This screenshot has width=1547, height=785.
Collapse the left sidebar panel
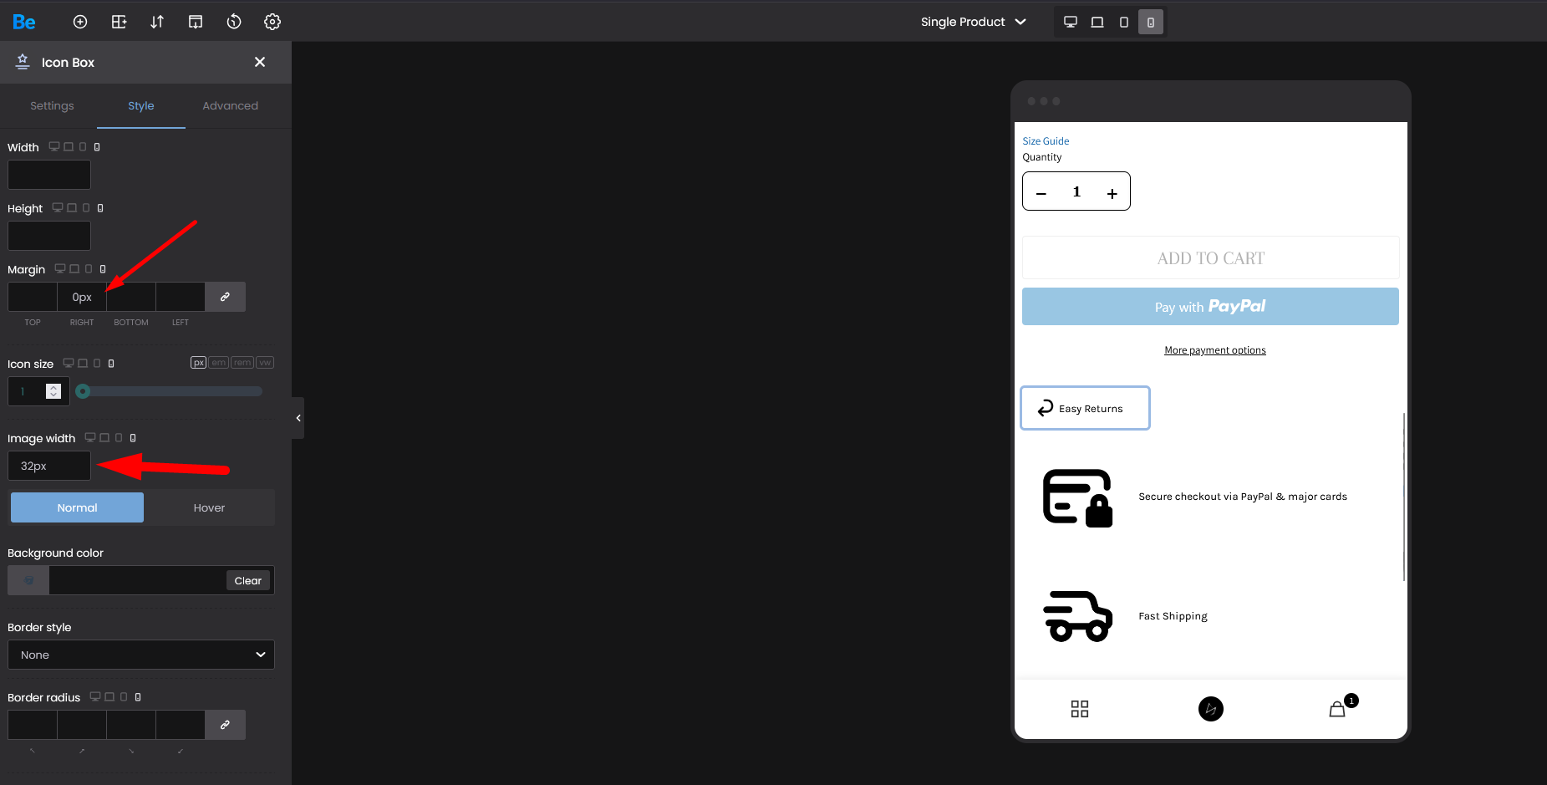[298, 418]
